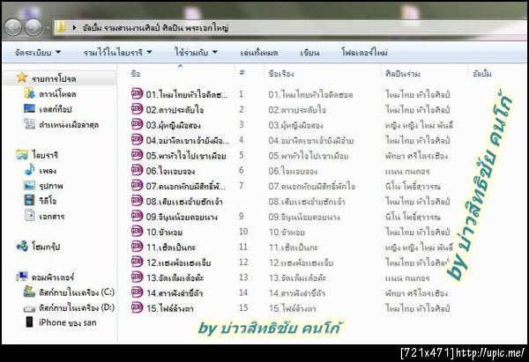Click the เพลง music note icon

pos(29,169)
